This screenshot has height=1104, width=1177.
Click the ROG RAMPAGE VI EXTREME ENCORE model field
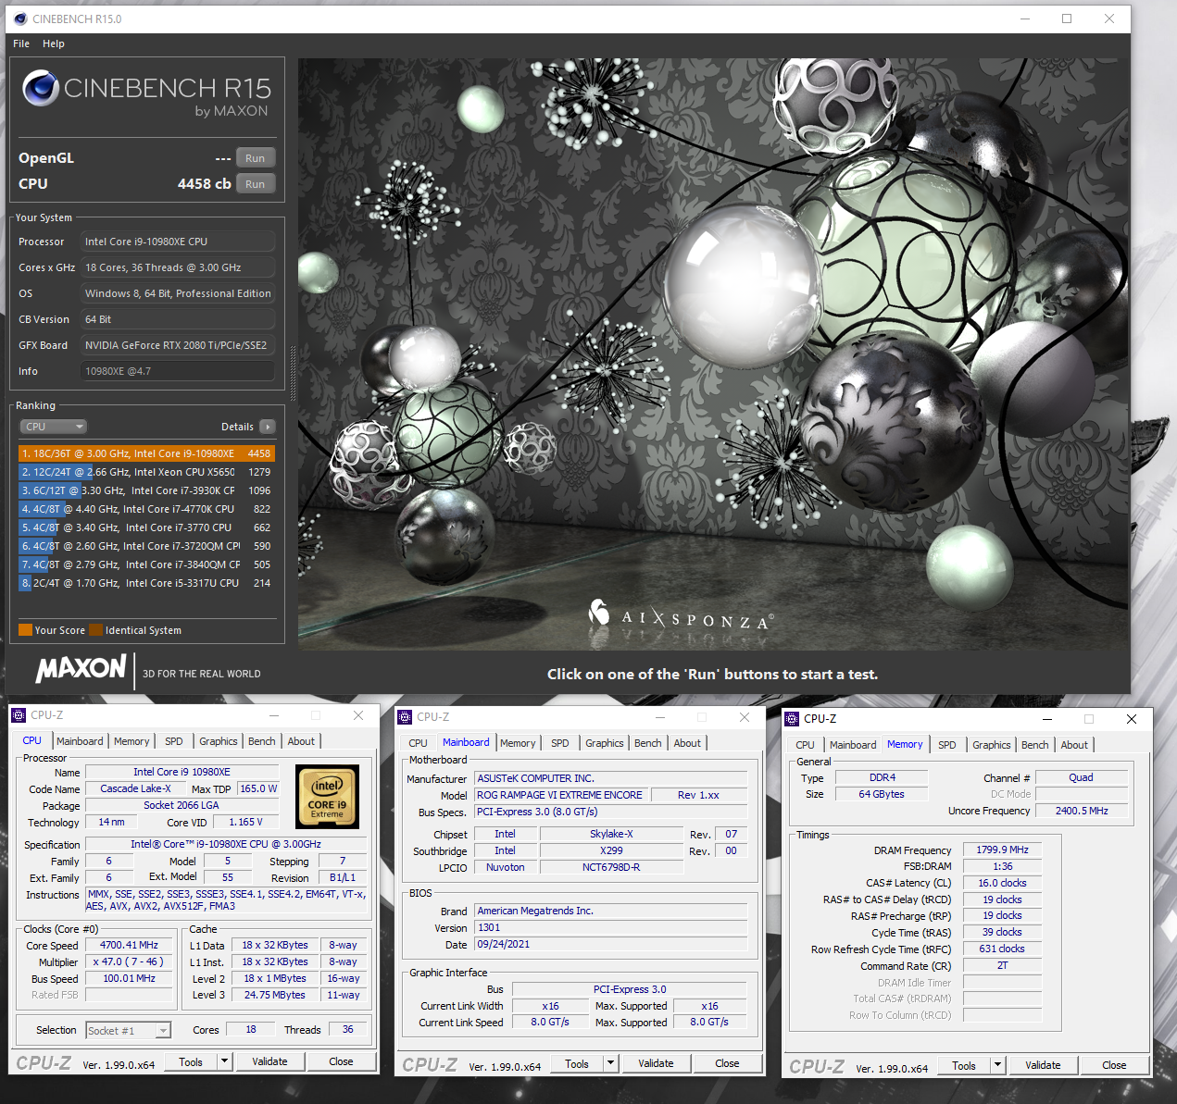559,795
